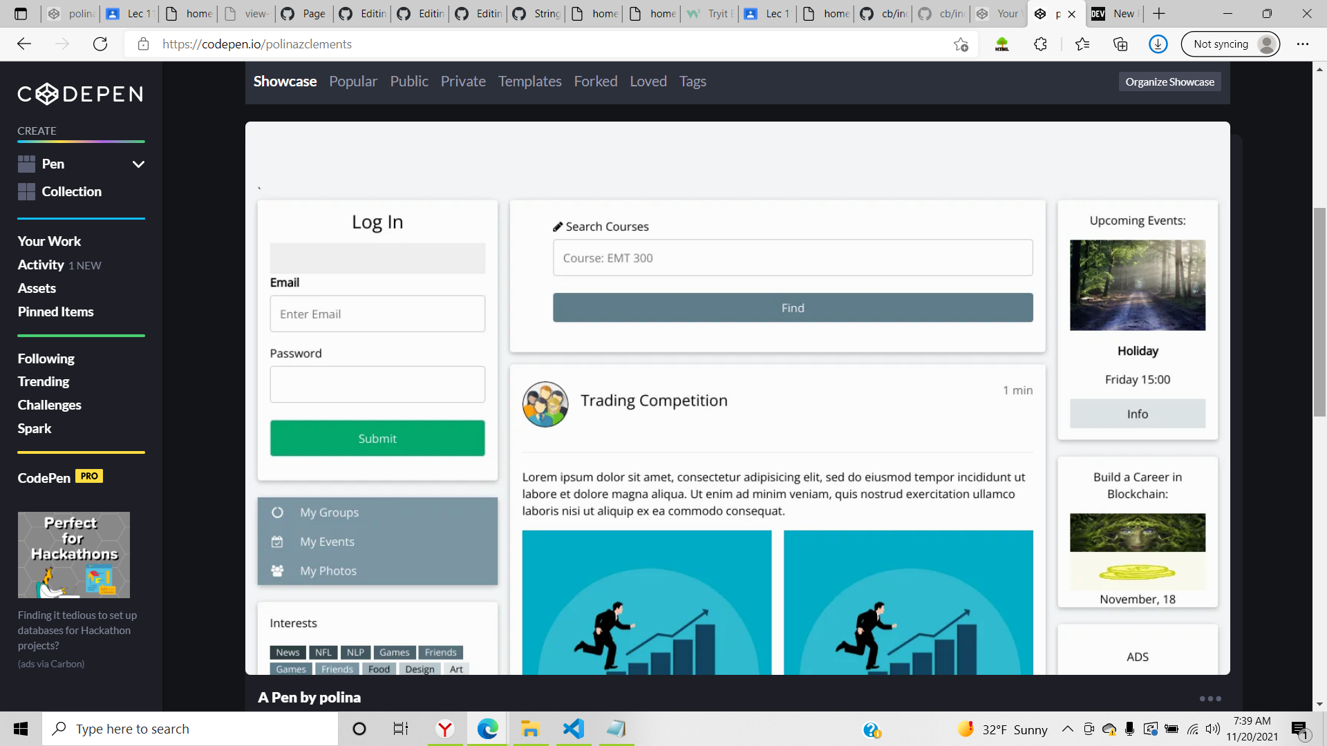This screenshot has width=1327, height=746.
Task: Select the Pen icon under Create
Action: (x=26, y=164)
